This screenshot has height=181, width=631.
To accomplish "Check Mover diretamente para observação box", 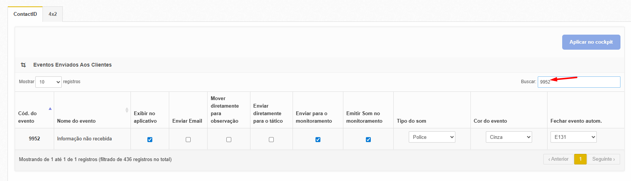I will click(x=229, y=140).
